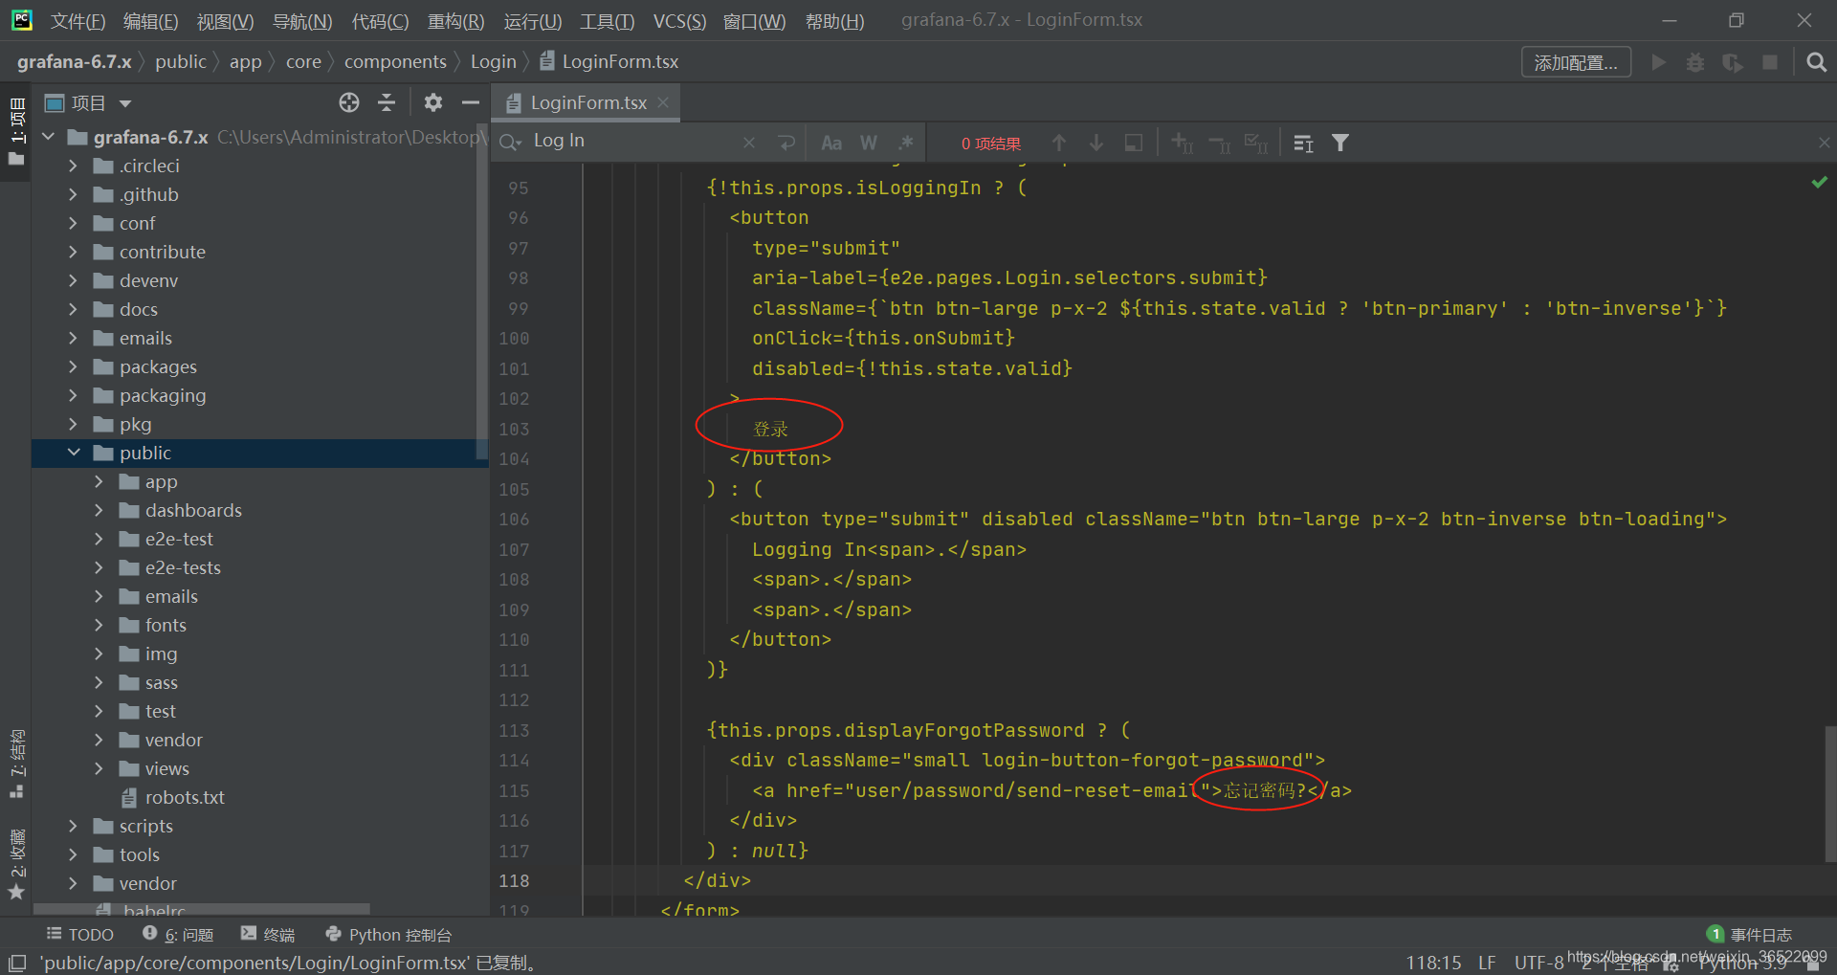Click the new line icon in search field

[x=786, y=143]
